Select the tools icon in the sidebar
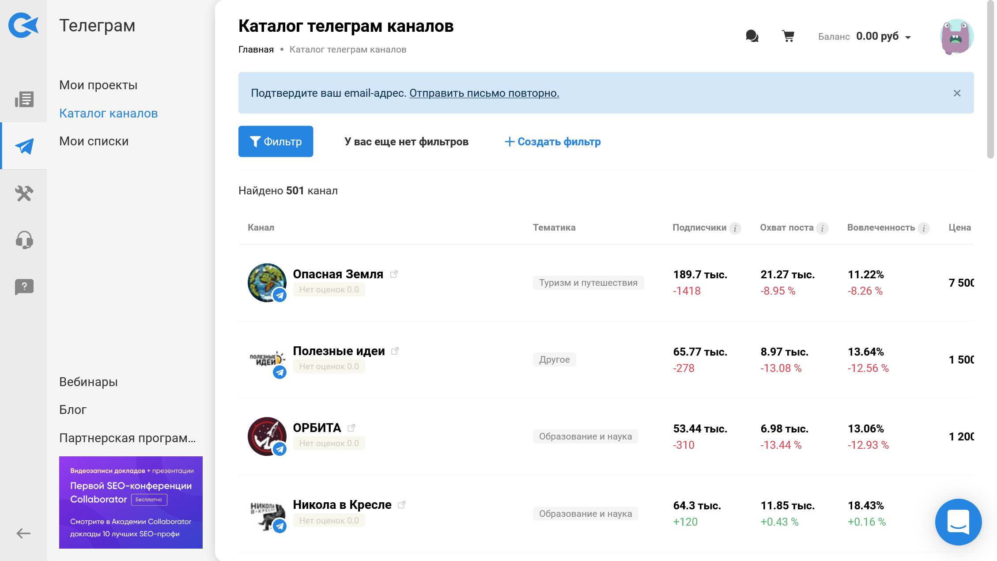 [x=24, y=193]
